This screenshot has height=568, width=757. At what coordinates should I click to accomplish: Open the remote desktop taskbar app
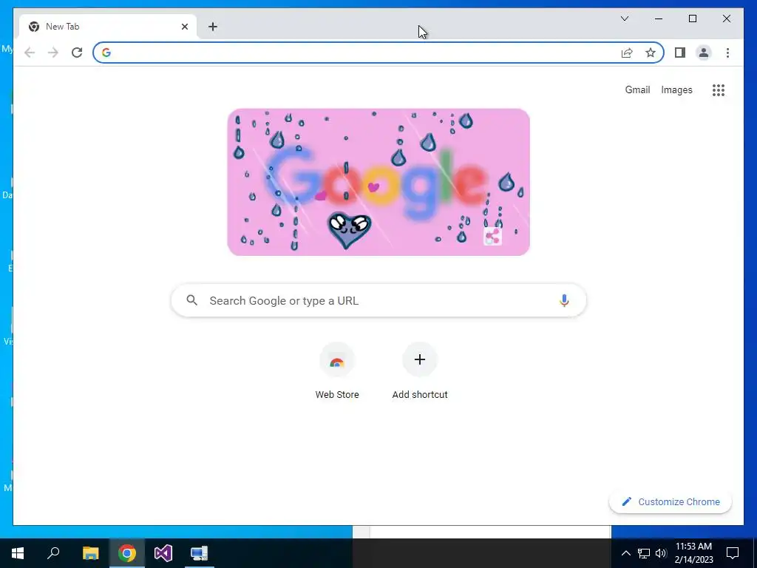click(x=200, y=553)
